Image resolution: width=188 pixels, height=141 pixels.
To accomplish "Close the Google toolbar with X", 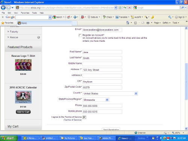I will 3,17.
